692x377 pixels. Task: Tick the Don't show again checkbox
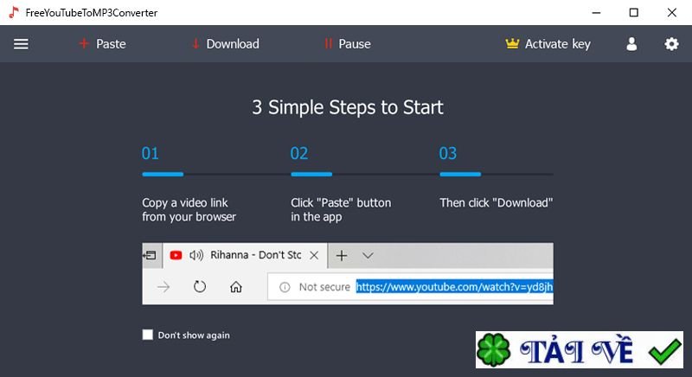point(147,335)
